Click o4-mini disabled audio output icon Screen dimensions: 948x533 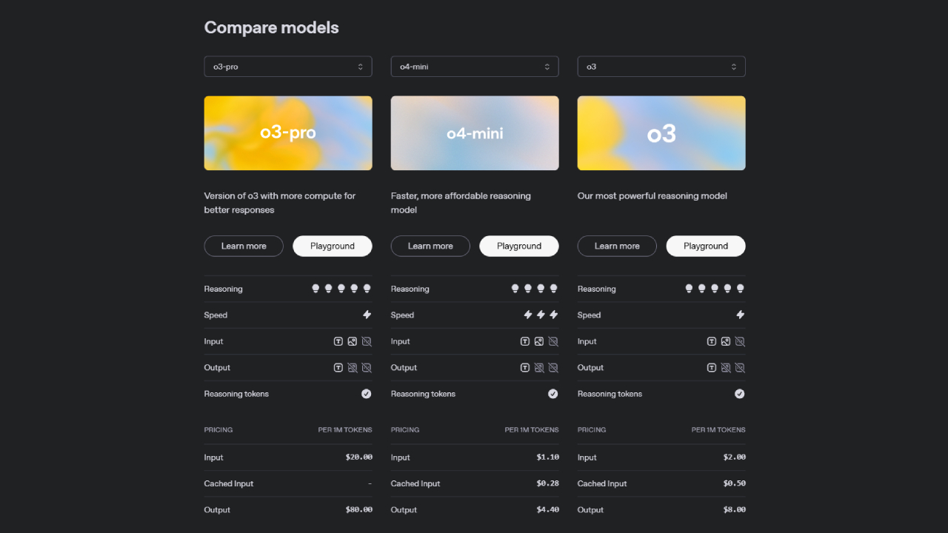point(553,367)
